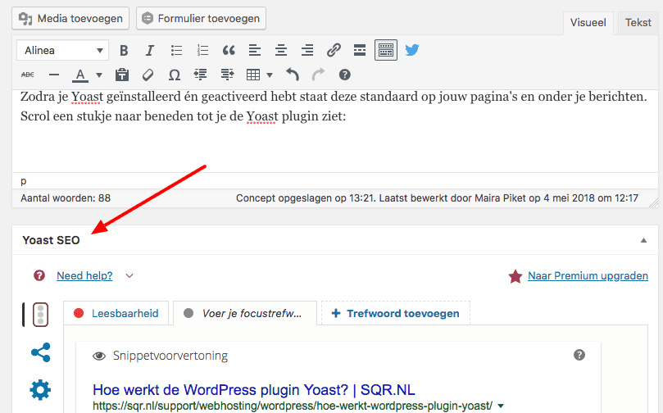Image resolution: width=663 pixels, height=413 pixels.
Task: Insert the Read More tag
Action: (360, 51)
